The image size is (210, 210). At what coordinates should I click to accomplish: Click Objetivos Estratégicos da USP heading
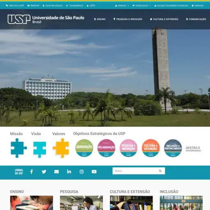click(99, 134)
